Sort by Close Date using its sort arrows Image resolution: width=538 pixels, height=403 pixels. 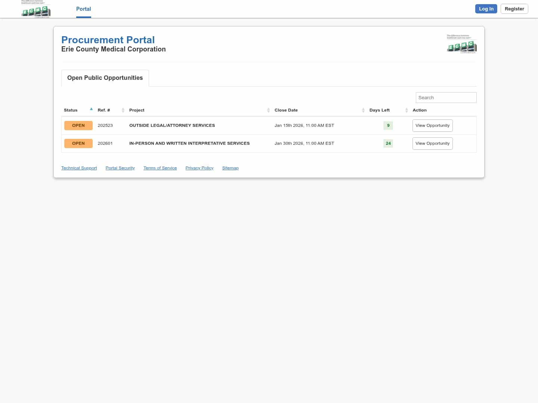(363, 110)
